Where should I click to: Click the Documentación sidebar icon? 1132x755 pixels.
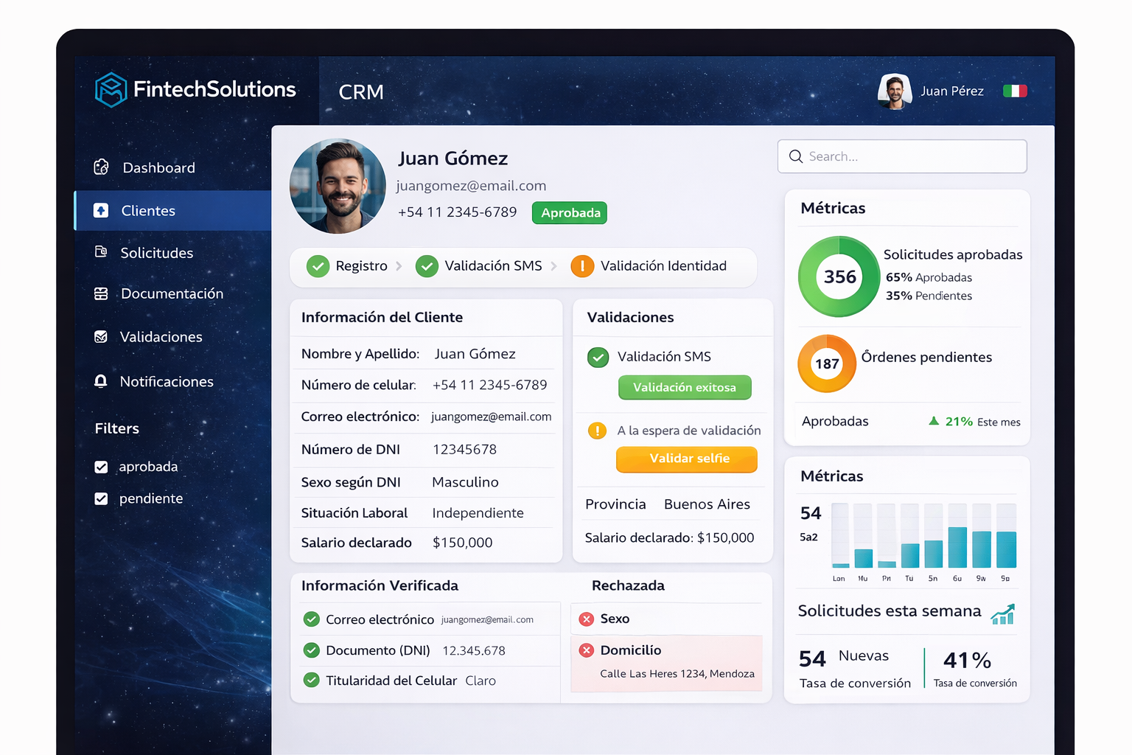101,293
